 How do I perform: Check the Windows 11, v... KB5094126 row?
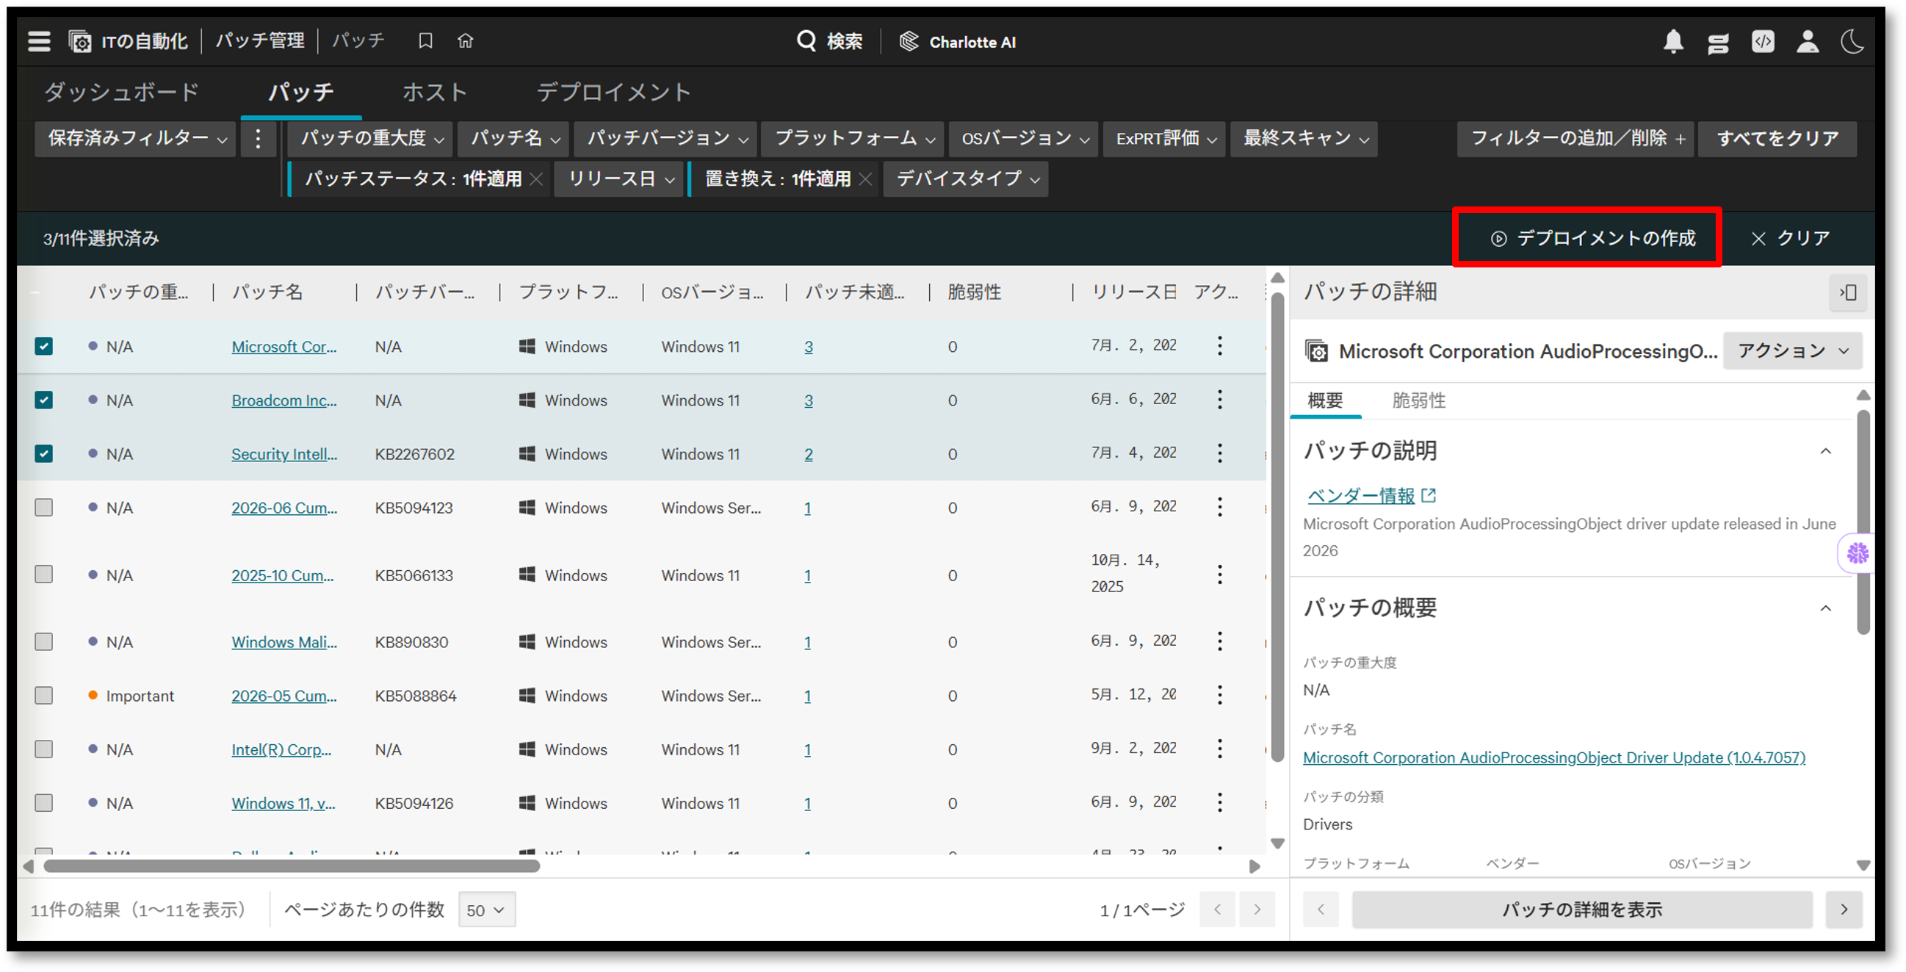pyautogui.click(x=43, y=802)
